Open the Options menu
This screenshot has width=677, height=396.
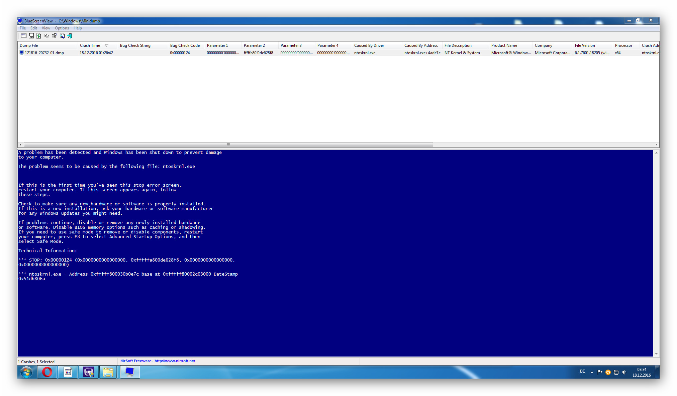pyautogui.click(x=62, y=28)
